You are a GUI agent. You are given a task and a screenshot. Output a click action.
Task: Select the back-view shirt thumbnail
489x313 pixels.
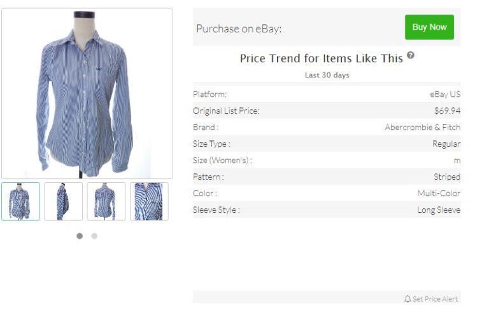106,201
